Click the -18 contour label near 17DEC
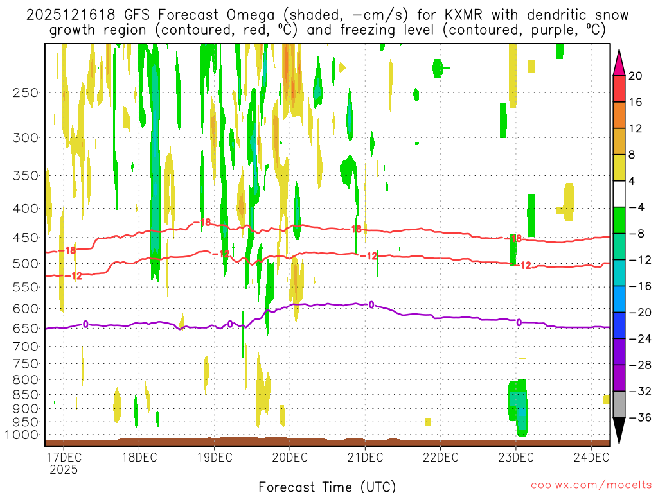The width and height of the screenshot is (658, 493). click(x=67, y=250)
